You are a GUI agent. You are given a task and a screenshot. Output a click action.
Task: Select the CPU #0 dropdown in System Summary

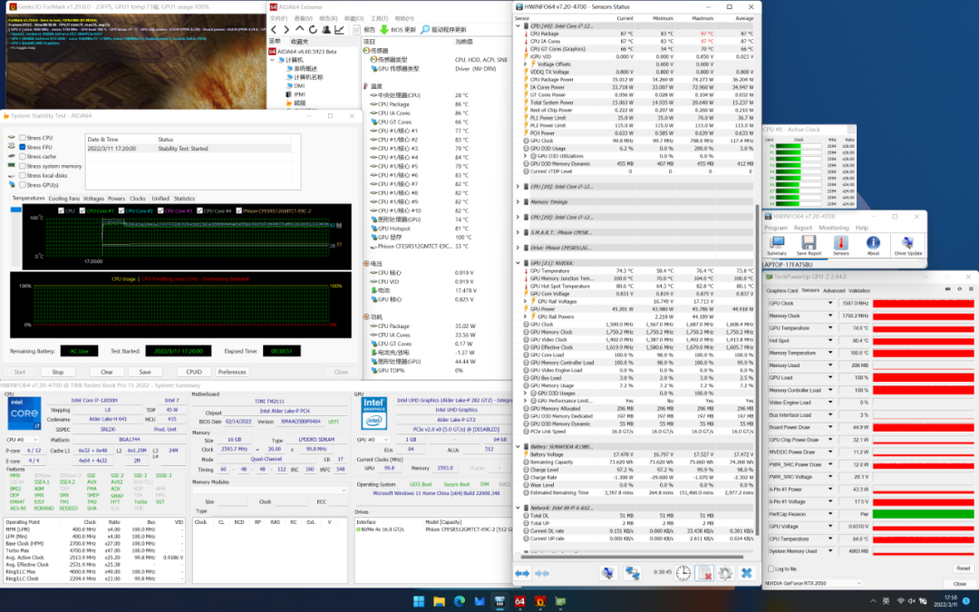coord(23,440)
